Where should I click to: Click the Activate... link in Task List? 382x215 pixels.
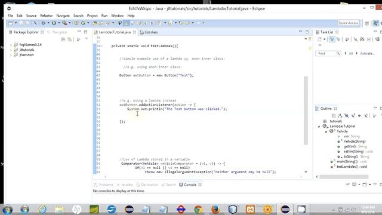[367, 53]
